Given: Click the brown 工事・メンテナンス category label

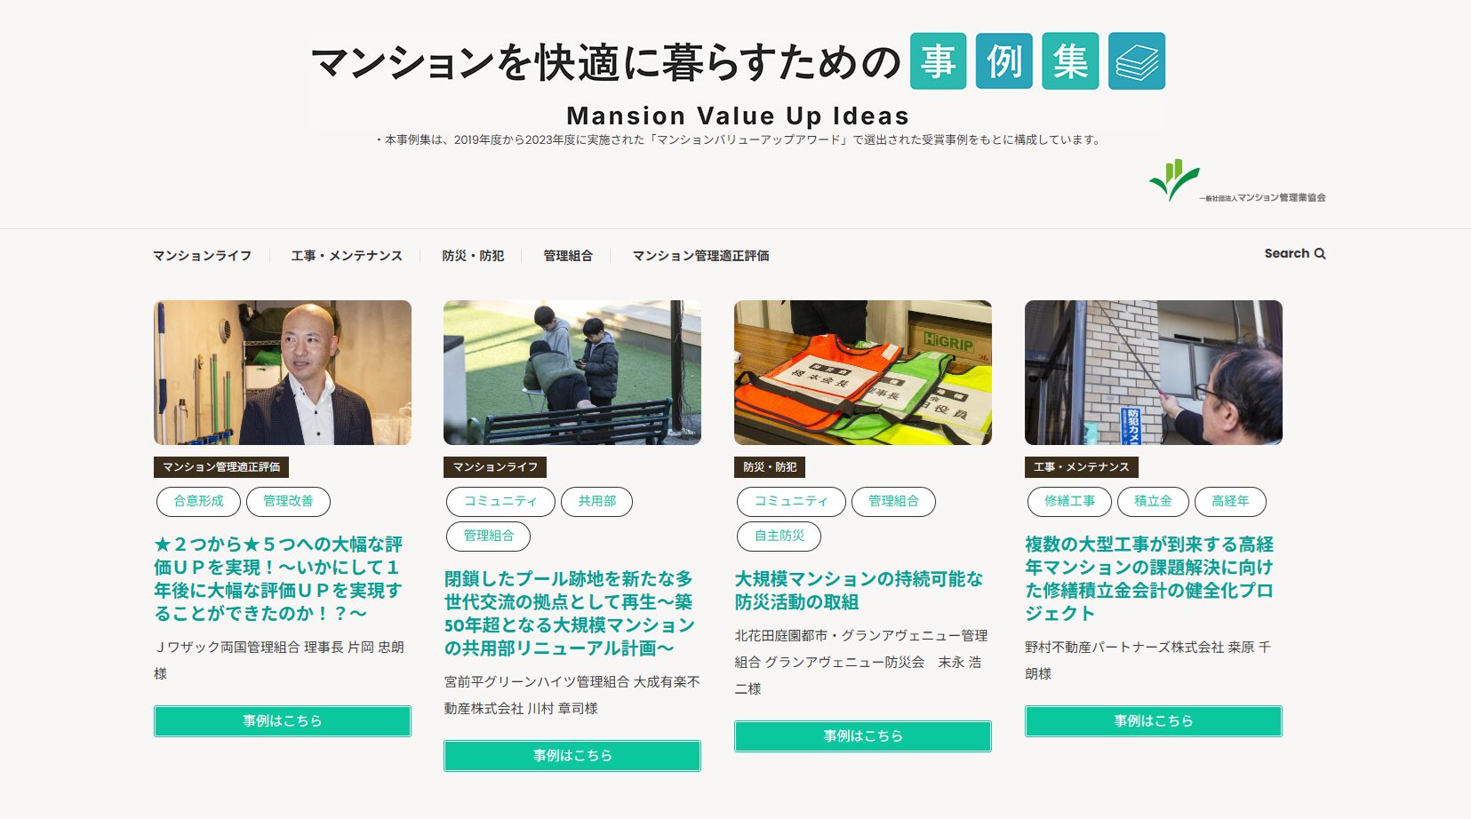Looking at the screenshot, I should tap(1081, 467).
